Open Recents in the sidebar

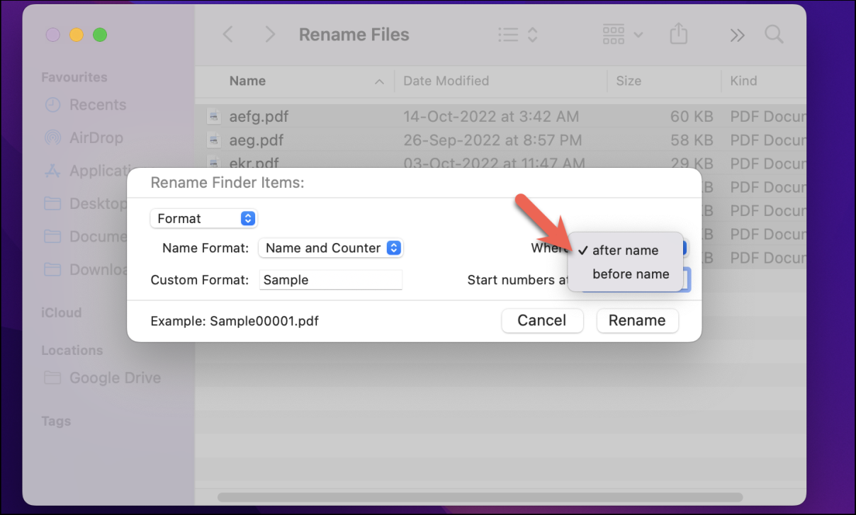[x=97, y=105]
